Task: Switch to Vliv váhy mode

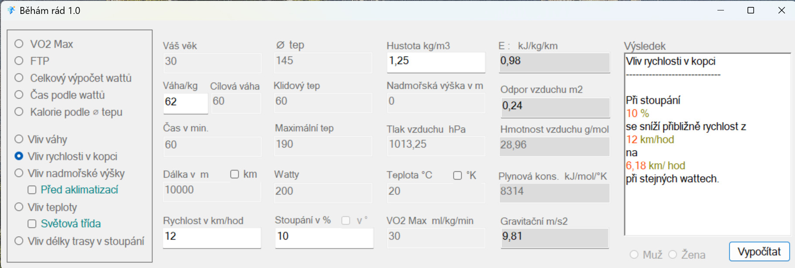Action: [19, 139]
